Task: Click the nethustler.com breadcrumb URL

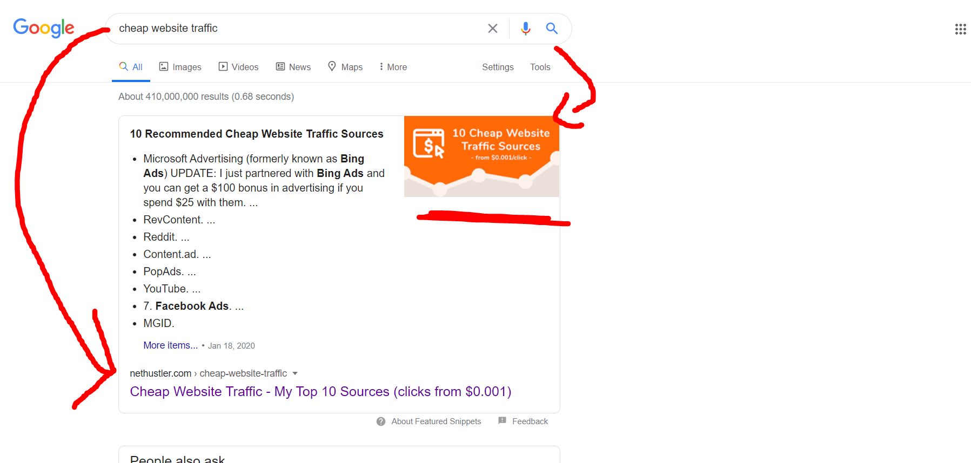Action: [208, 373]
